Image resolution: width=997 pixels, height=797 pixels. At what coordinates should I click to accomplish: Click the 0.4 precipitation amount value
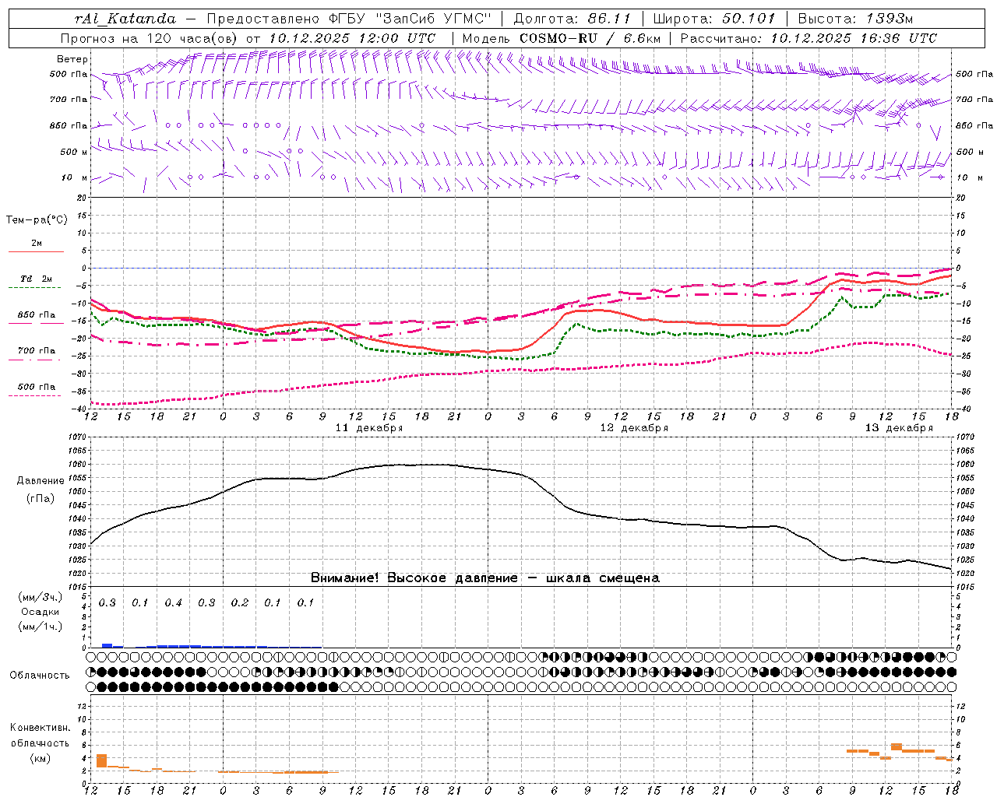(173, 603)
